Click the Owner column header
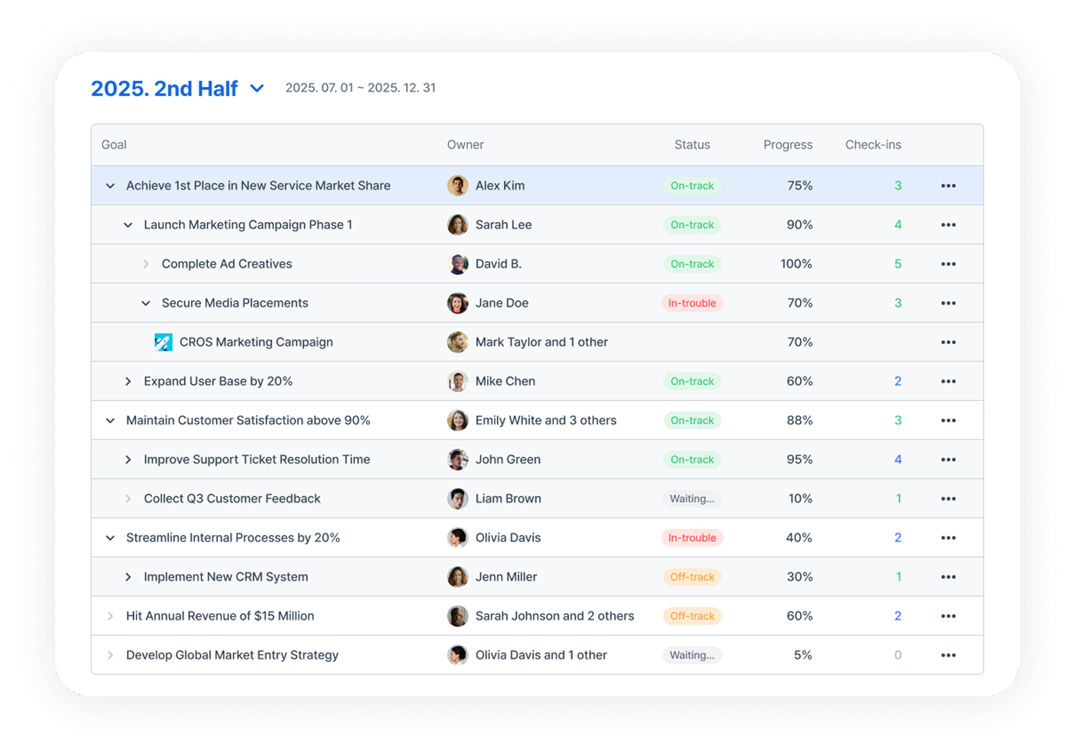Screen dimensions: 1075x754 [x=465, y=145]
